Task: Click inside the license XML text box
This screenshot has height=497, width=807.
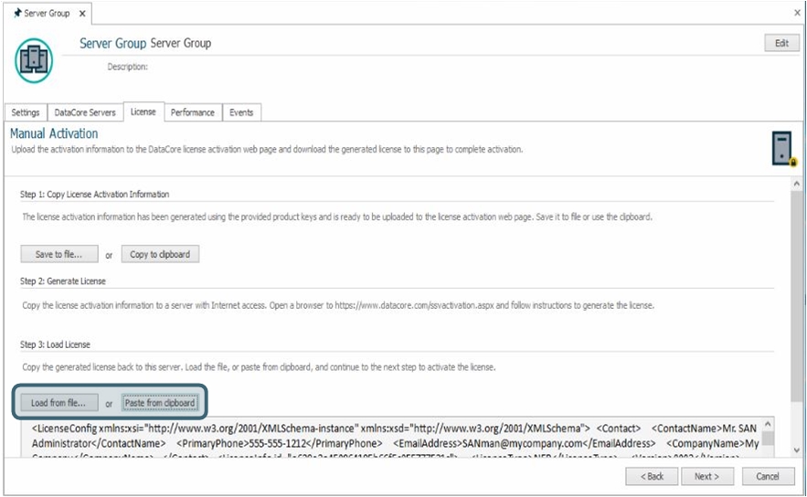Action: coord(393,434)
